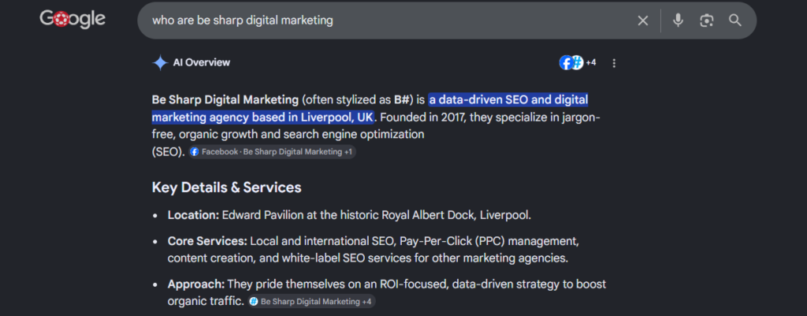The image size is (807, 316).
Task: Open AI Overview three-dot options menu
Action: tap(613, 63)
